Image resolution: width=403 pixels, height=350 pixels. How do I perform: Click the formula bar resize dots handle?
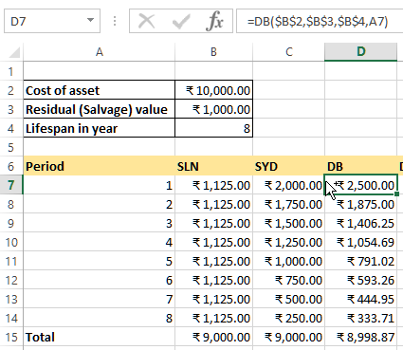click(115, 21)
